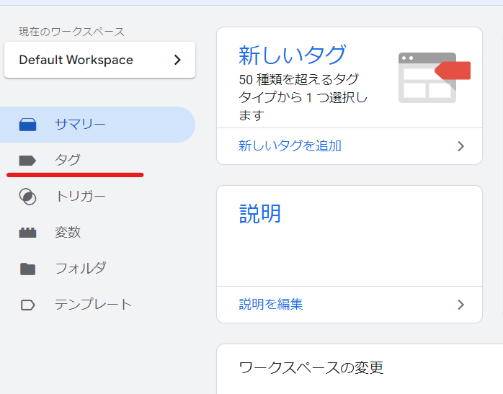Click the 変数 brick icon
The height and width of the screenshot is (394, 503).
pos(27,233)
